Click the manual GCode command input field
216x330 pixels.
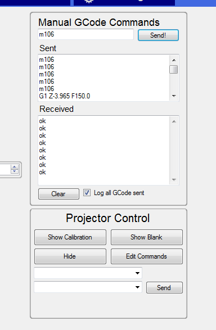(x=85, y=34)
